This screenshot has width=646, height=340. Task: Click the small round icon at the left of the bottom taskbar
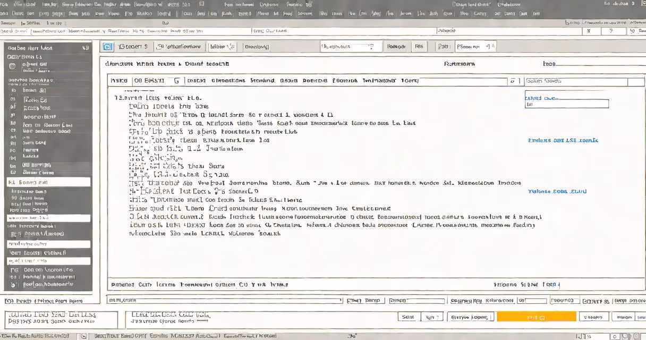pos(84,336)
